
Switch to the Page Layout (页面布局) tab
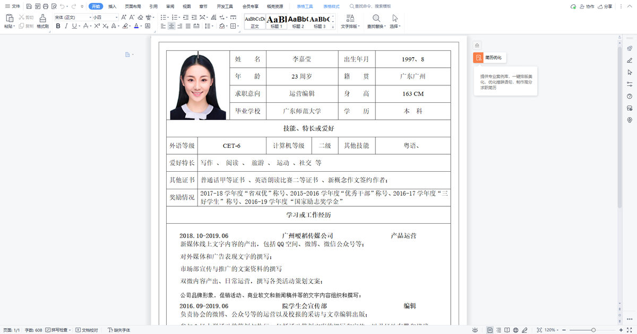click(133, 6)
